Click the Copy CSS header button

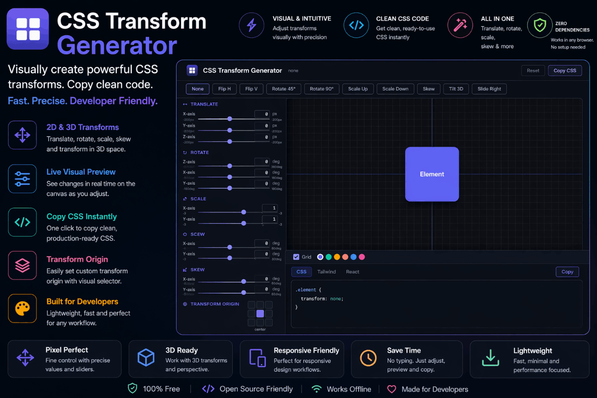pyautogui.click(x=565, y=71)
